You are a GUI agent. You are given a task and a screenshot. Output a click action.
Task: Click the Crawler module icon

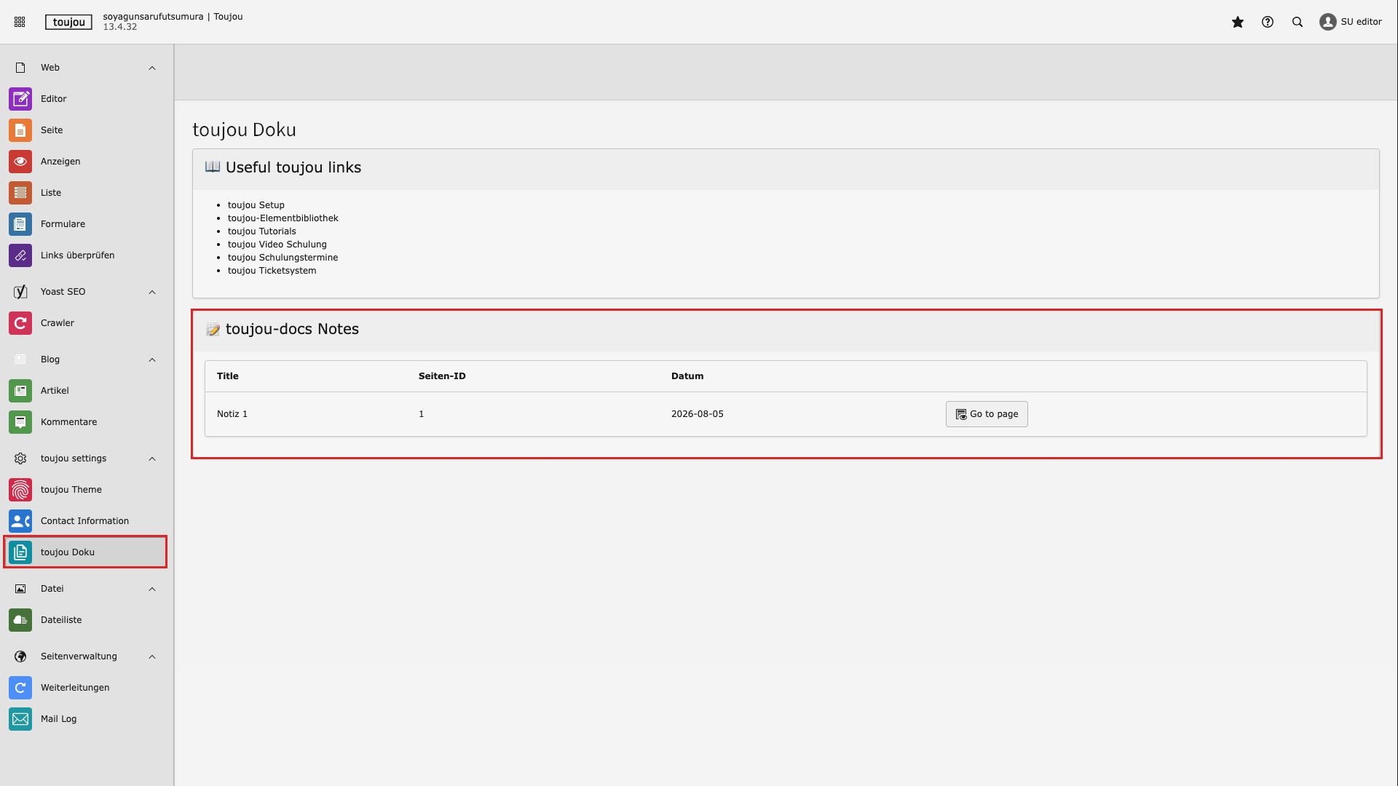click(20, 323)
